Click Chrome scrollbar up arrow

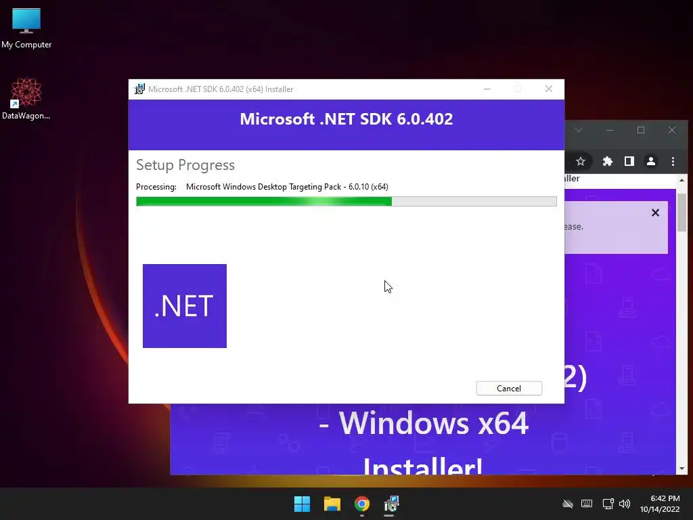click(x=681, y=180)
